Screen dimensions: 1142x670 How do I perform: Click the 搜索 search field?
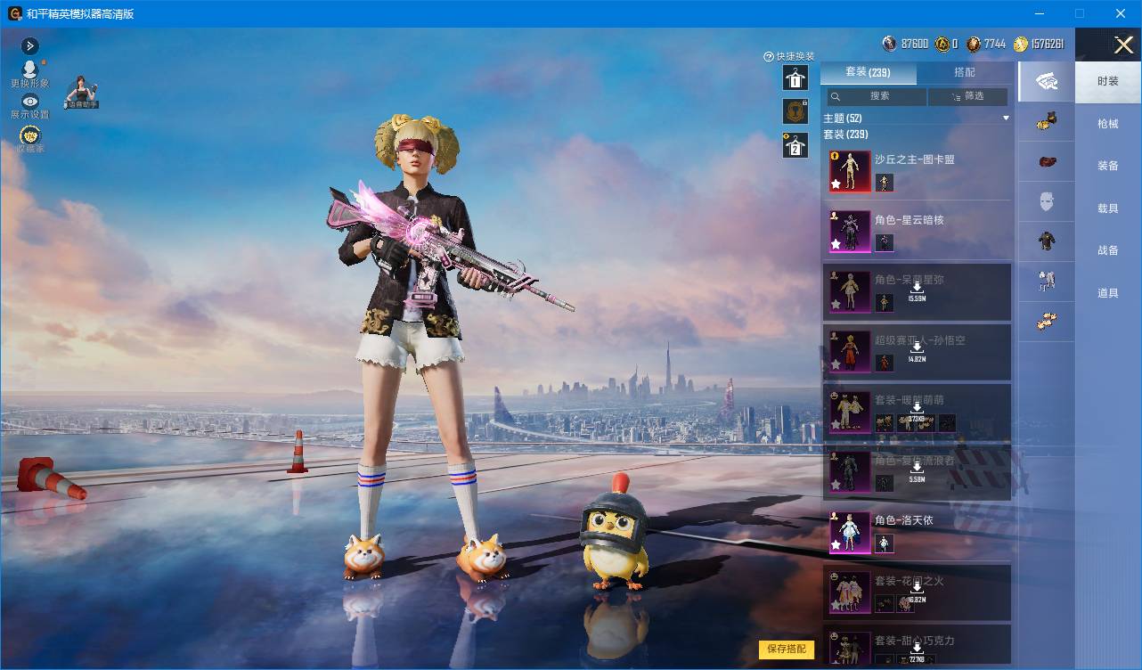pyautogui.click(x=875, y=96)
